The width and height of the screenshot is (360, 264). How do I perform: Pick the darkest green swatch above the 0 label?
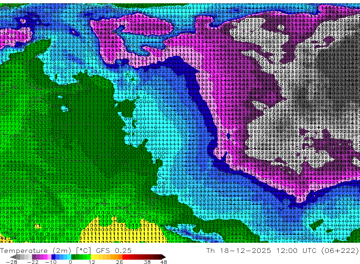click(73, 257)
